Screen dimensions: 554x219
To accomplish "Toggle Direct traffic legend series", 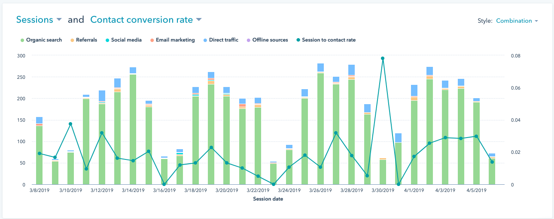I will coord(221,40).
